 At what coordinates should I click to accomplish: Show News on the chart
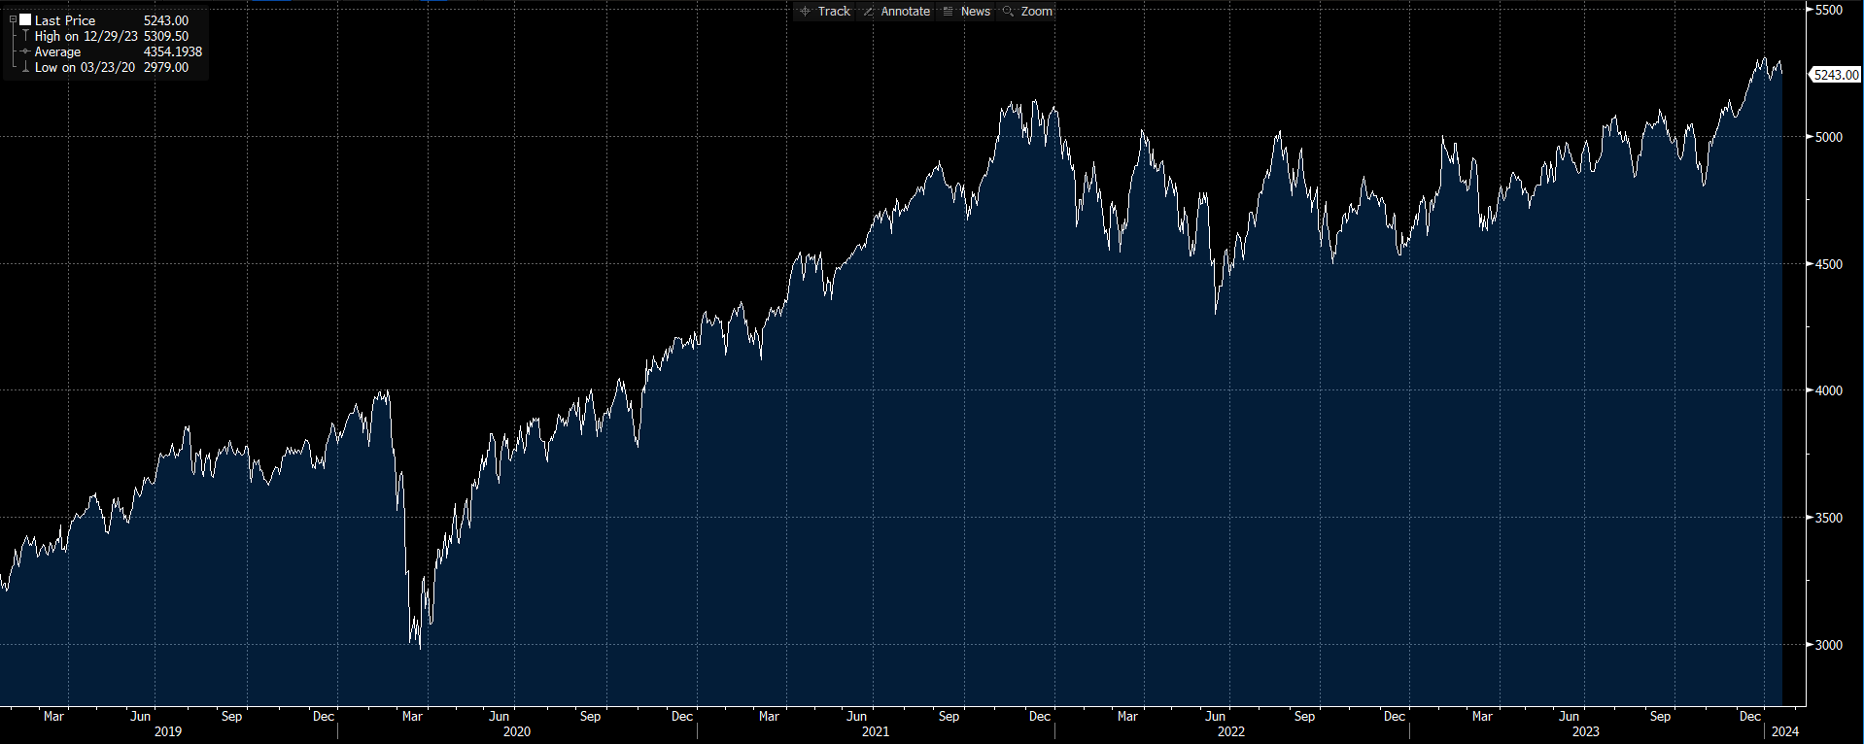tap(967, 12)
